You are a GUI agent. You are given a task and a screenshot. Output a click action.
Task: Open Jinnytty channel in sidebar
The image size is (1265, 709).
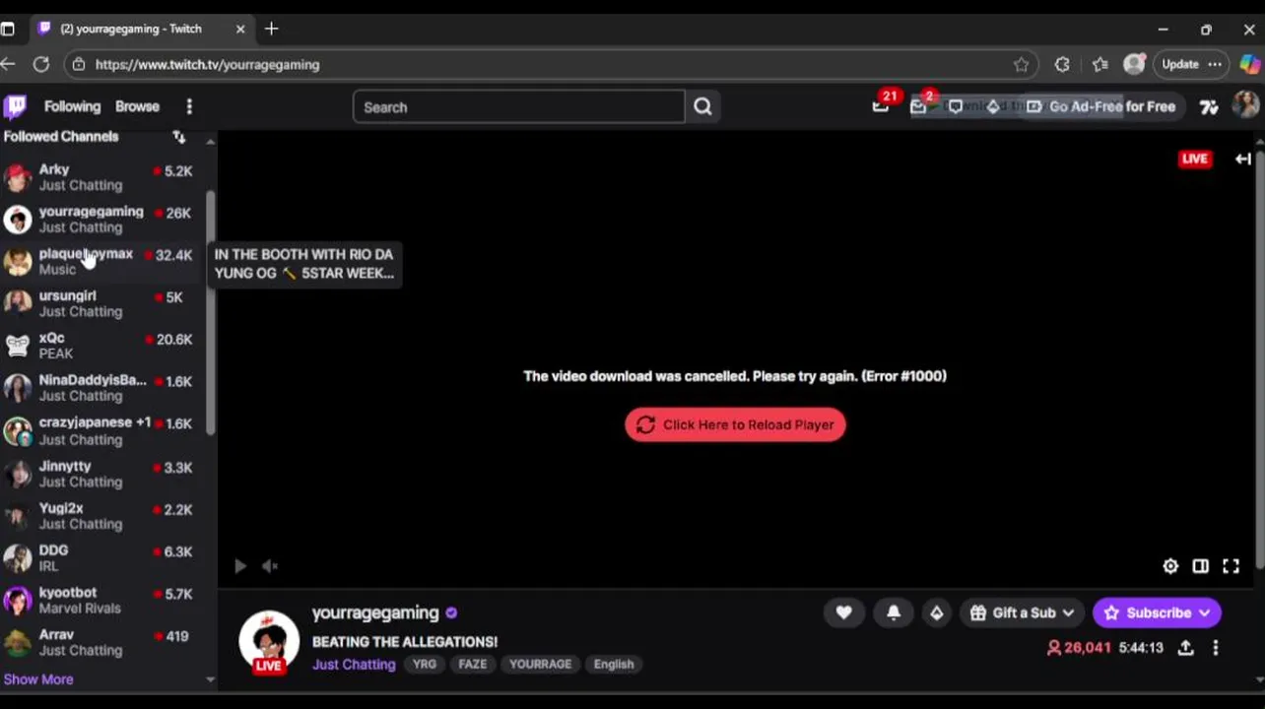102,474
